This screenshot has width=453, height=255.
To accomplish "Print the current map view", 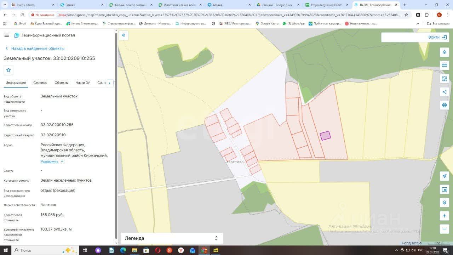I will [x=445, y=105].
